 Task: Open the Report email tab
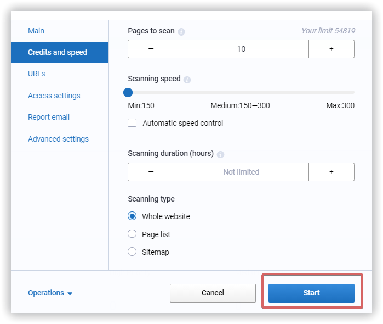pyautogui.click(x=49, y=117)
